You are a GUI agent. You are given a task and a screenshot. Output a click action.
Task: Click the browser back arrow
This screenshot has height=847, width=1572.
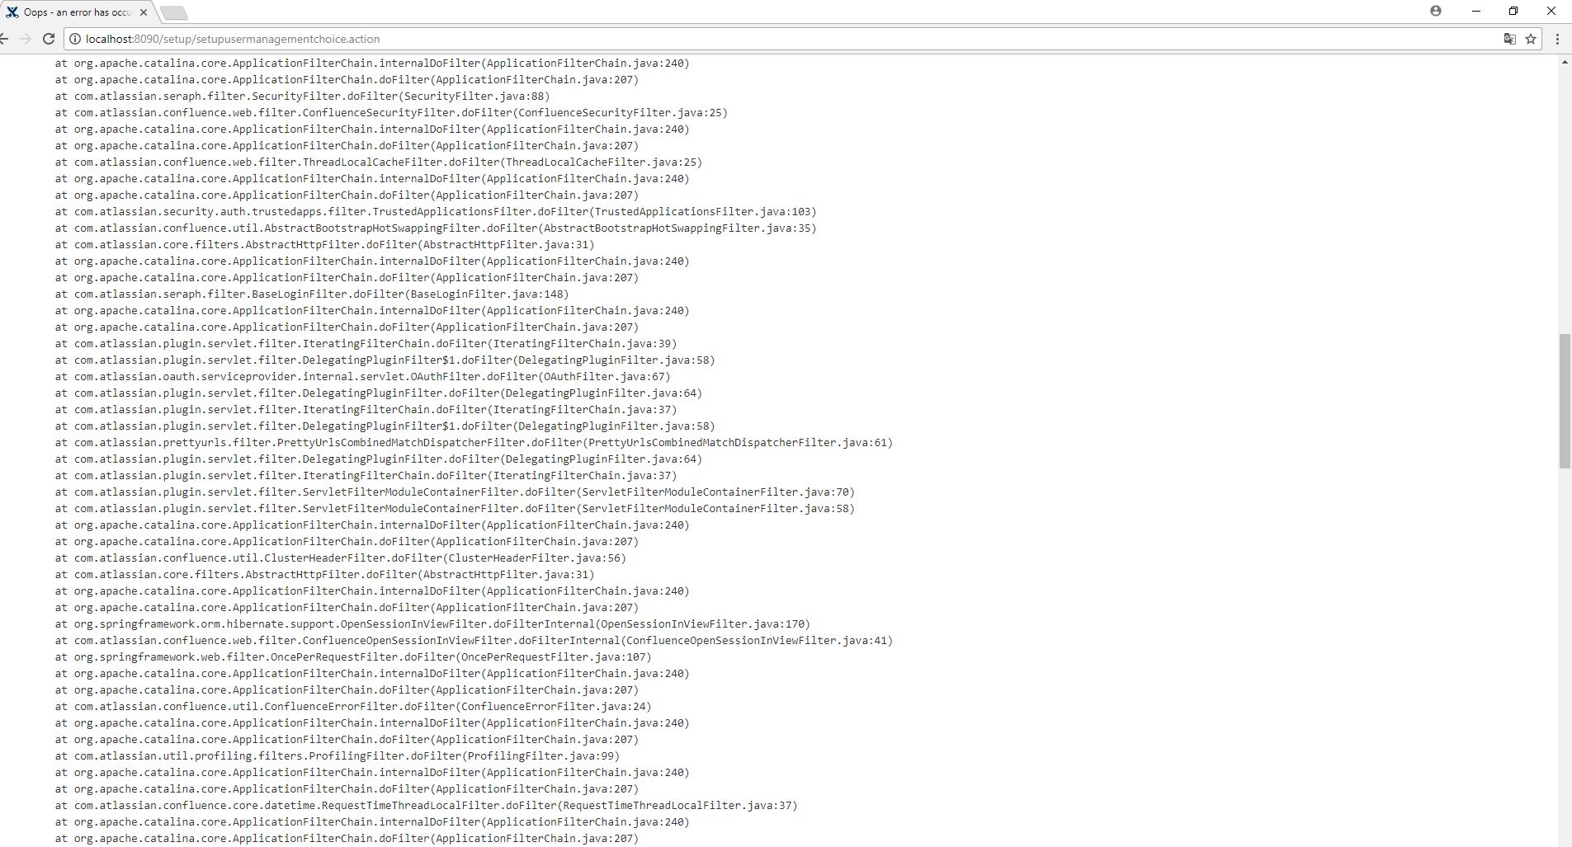point(4,39)
